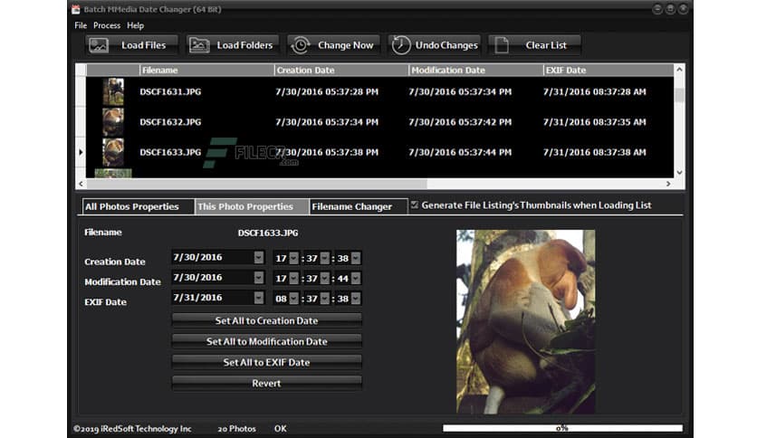The width and height of the screenshot is (757, 438).
Task: Sort by Modification Date column header
Action: click(476, 70)
